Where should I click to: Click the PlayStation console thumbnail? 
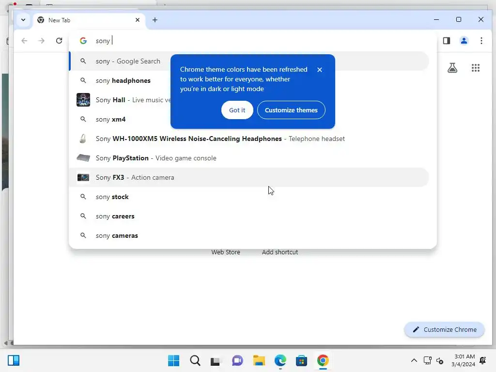coord(83,158)
